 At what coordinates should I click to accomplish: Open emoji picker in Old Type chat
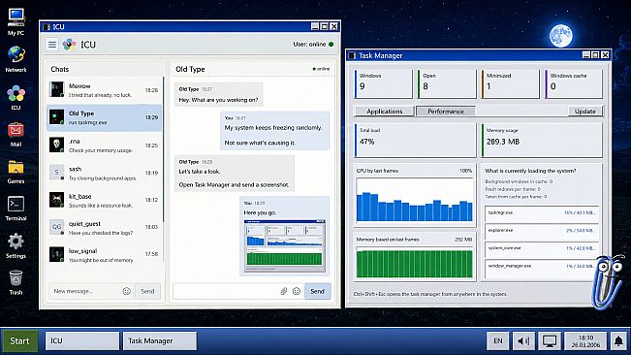tap(297, 291)
